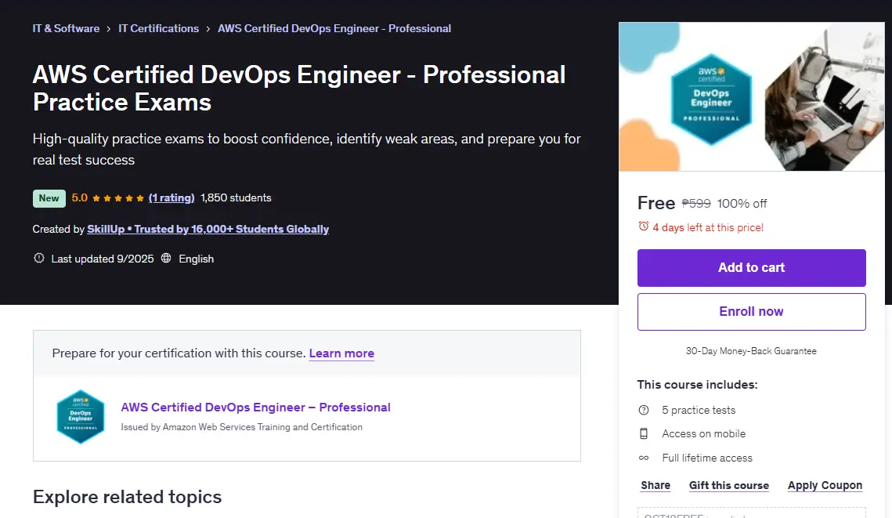Click the Enroll now button
The image size is (892, 518).
(x=752, y=312)
